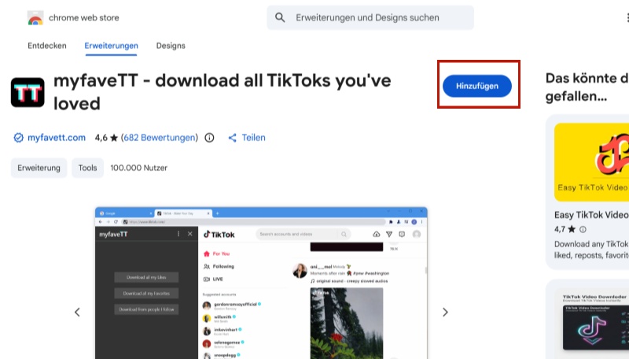Open the 682 Bewertungen reviews link
The height and width of the screenshot is (359, 629).
(x=160, y=138)
